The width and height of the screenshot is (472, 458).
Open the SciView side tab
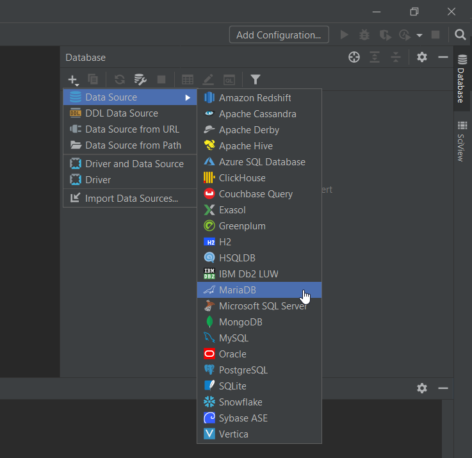[x=462, y=142]
